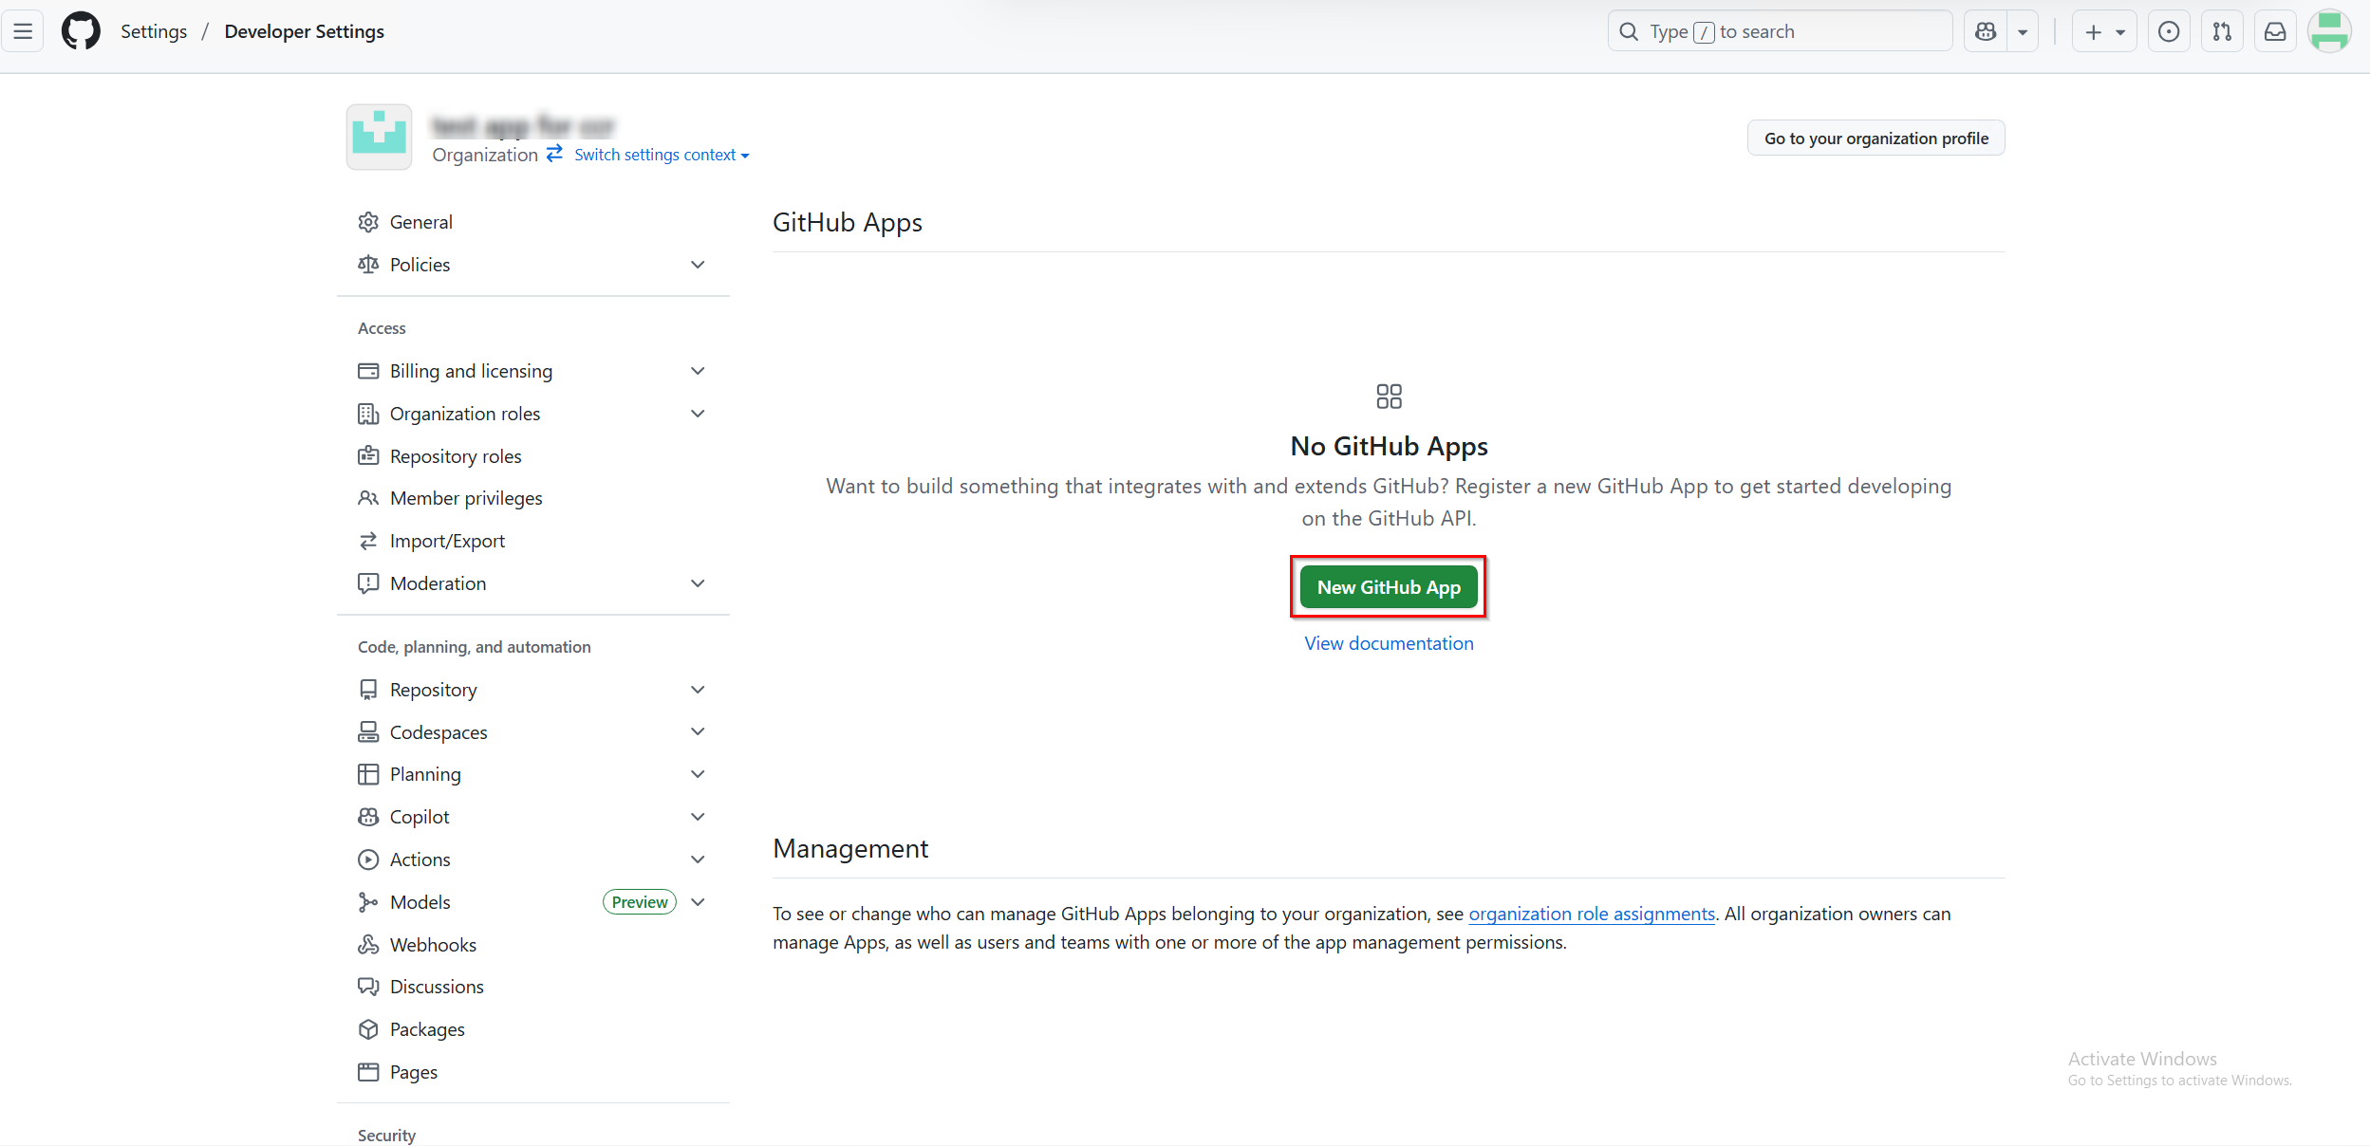2370x1146 pixels.
Task: Follow the organization role assignments link
Action: tap(1591, 914)
